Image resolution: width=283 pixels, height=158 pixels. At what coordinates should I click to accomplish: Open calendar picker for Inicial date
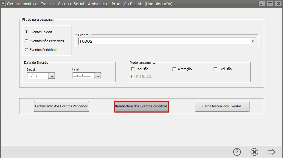tap(51, 75)
